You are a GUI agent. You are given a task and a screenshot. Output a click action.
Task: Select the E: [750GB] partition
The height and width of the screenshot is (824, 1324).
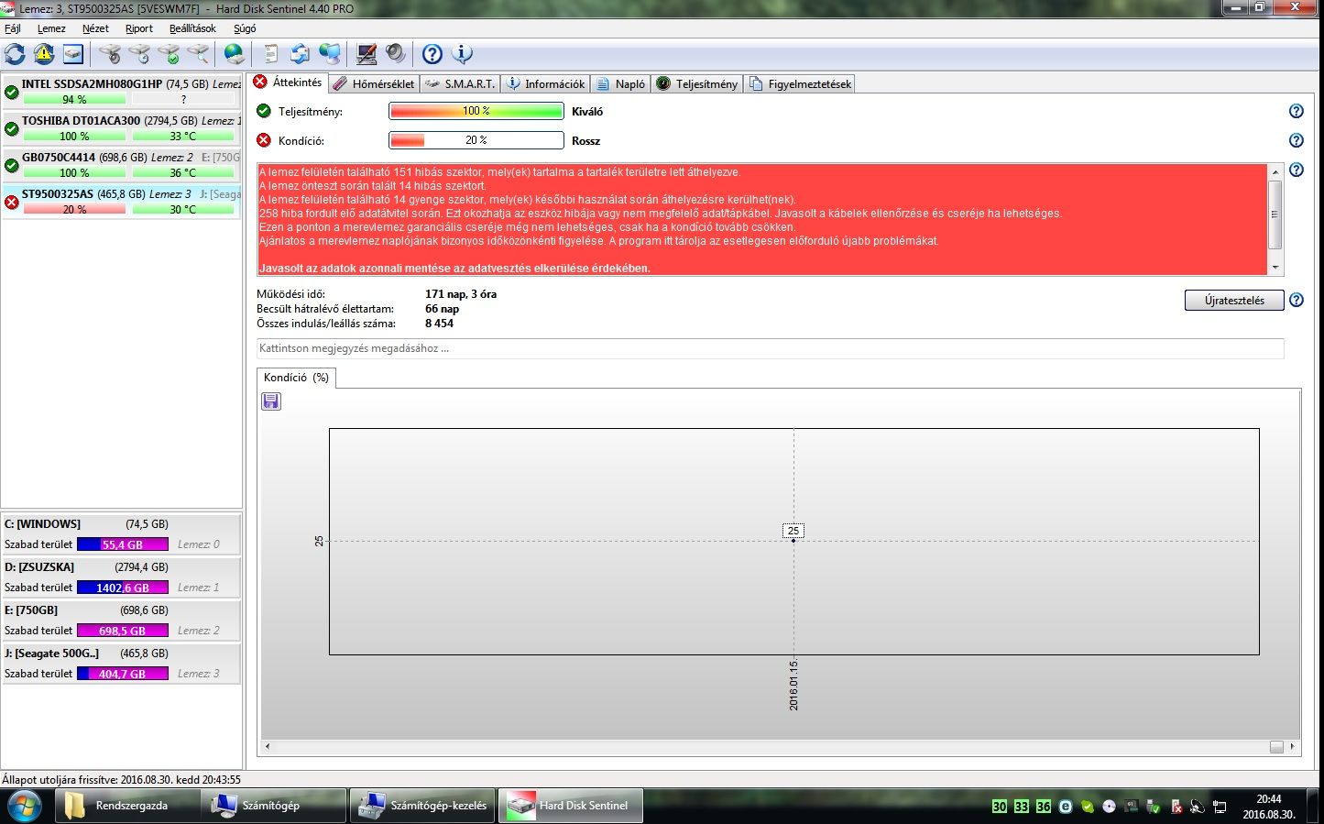coord(121,620)
